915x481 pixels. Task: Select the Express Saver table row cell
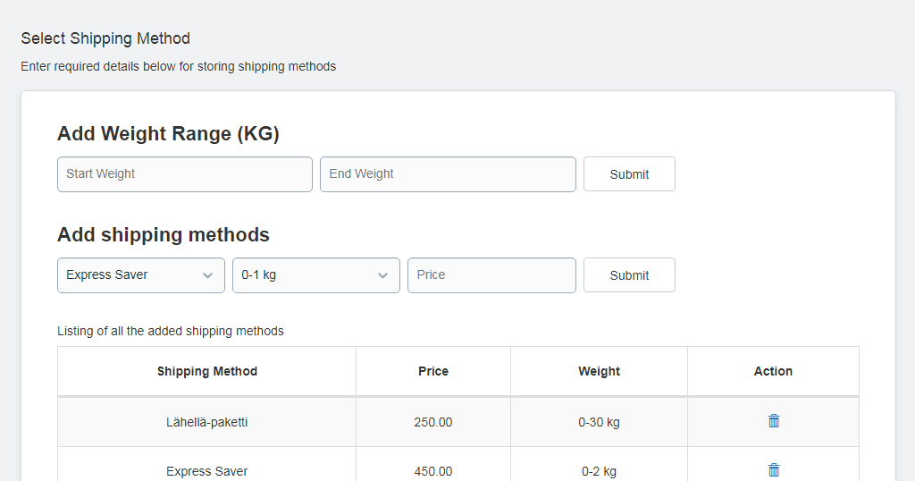coord(206,468)
